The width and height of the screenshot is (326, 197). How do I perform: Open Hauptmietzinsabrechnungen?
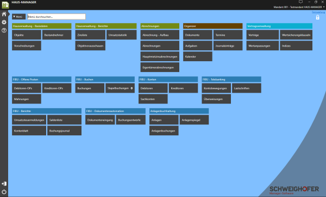pyautogui.click(x=160, y=56)
